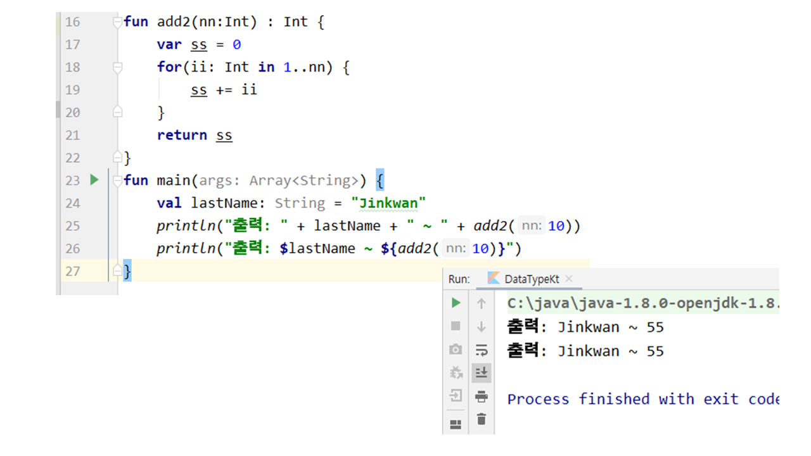Collapse the main function fold marker
Screen dimensions: 811x456
117,180
